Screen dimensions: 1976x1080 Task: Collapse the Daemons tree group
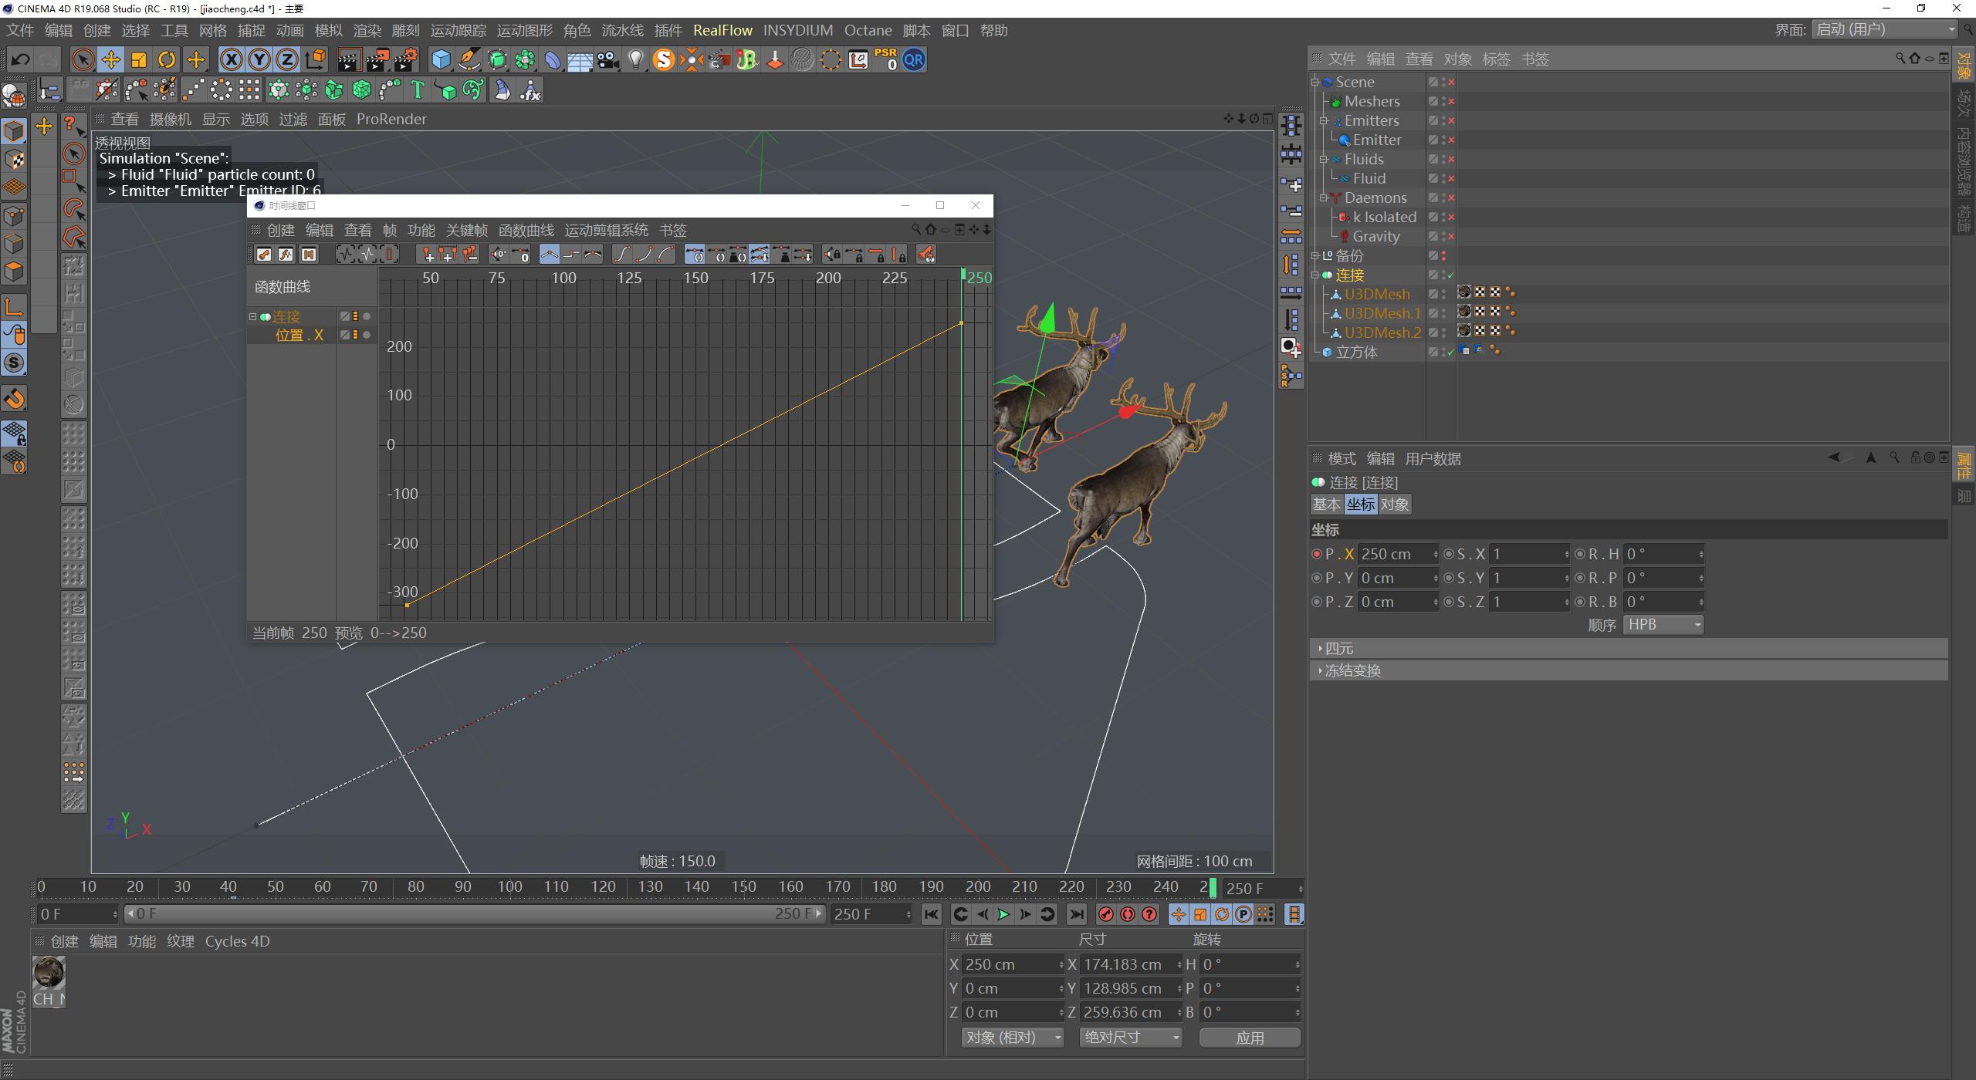[1323, 198]
